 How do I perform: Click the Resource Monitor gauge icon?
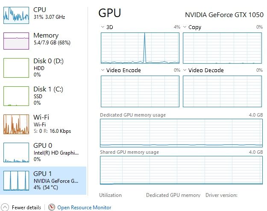[x=52, y=208]
